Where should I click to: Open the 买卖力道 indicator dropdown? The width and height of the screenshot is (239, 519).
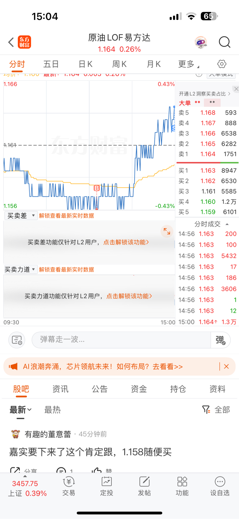click(21, 270)
